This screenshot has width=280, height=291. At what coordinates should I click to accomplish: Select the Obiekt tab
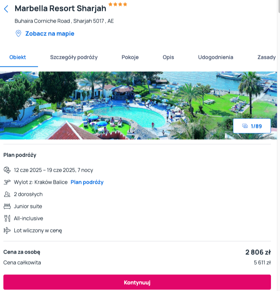18,57
